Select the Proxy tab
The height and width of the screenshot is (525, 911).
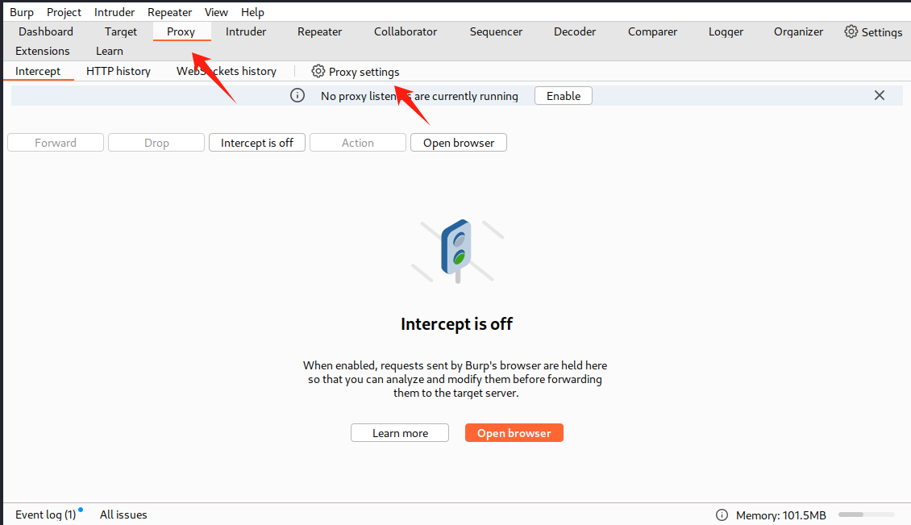pyautogui.click(x=181, y=31)
